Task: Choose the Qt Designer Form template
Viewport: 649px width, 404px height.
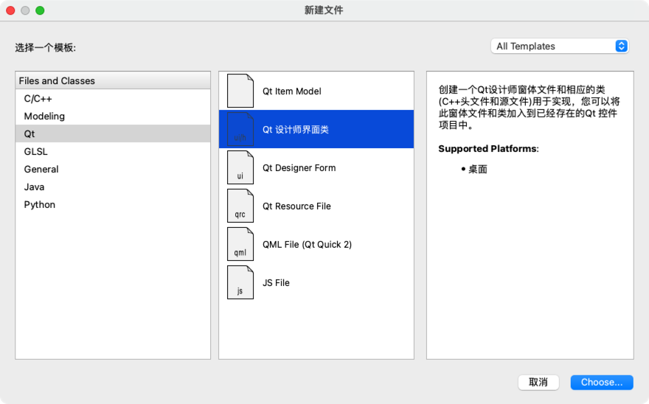Action: pyautogui.click(x=316, y=167)
